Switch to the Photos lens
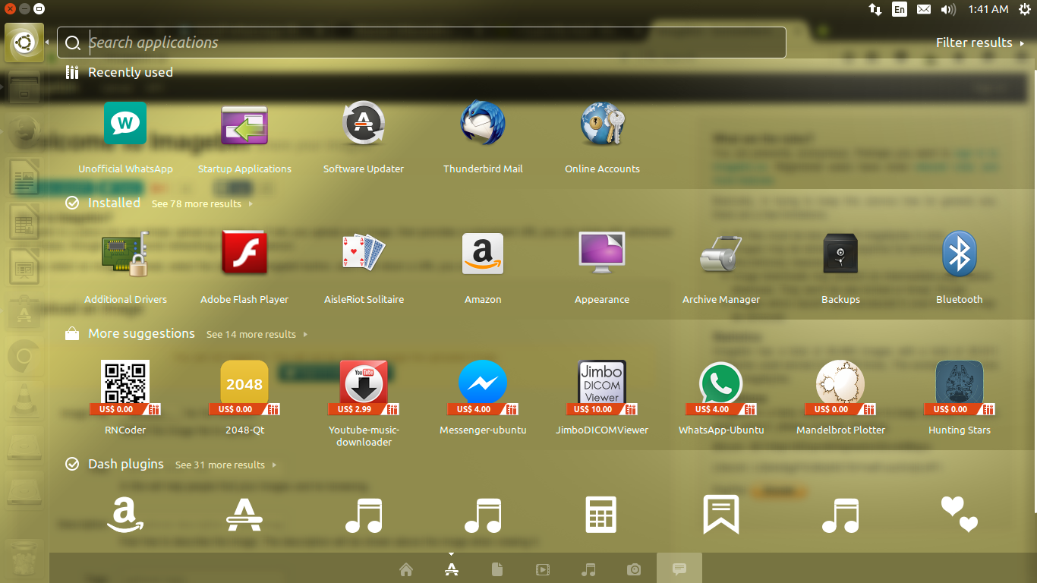The height and width of the screenshot is (583, 1037). (x=634, y=569)
